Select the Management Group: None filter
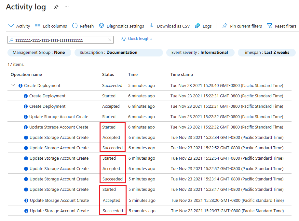Image resolution: width=299 pixels, height=221 pixels. tap(39, 52)
